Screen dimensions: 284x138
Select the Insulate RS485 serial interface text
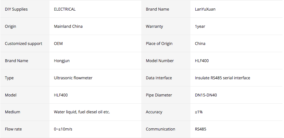click(222, 78)
